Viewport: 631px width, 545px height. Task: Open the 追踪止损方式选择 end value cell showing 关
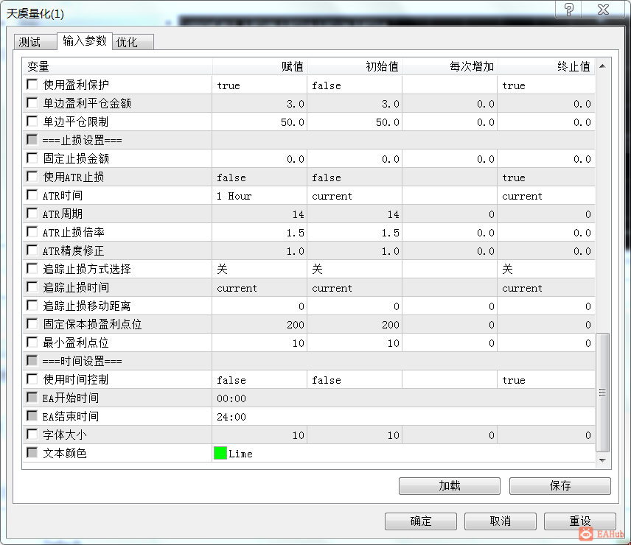click(x=546, y=269)
